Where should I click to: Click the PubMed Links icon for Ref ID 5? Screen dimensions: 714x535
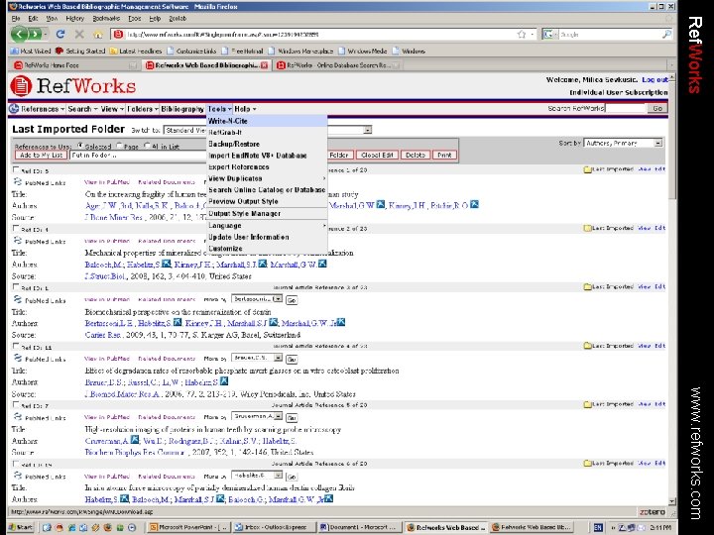pos(17,182)
